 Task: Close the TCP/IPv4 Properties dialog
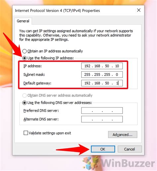(x=139, y=10)
